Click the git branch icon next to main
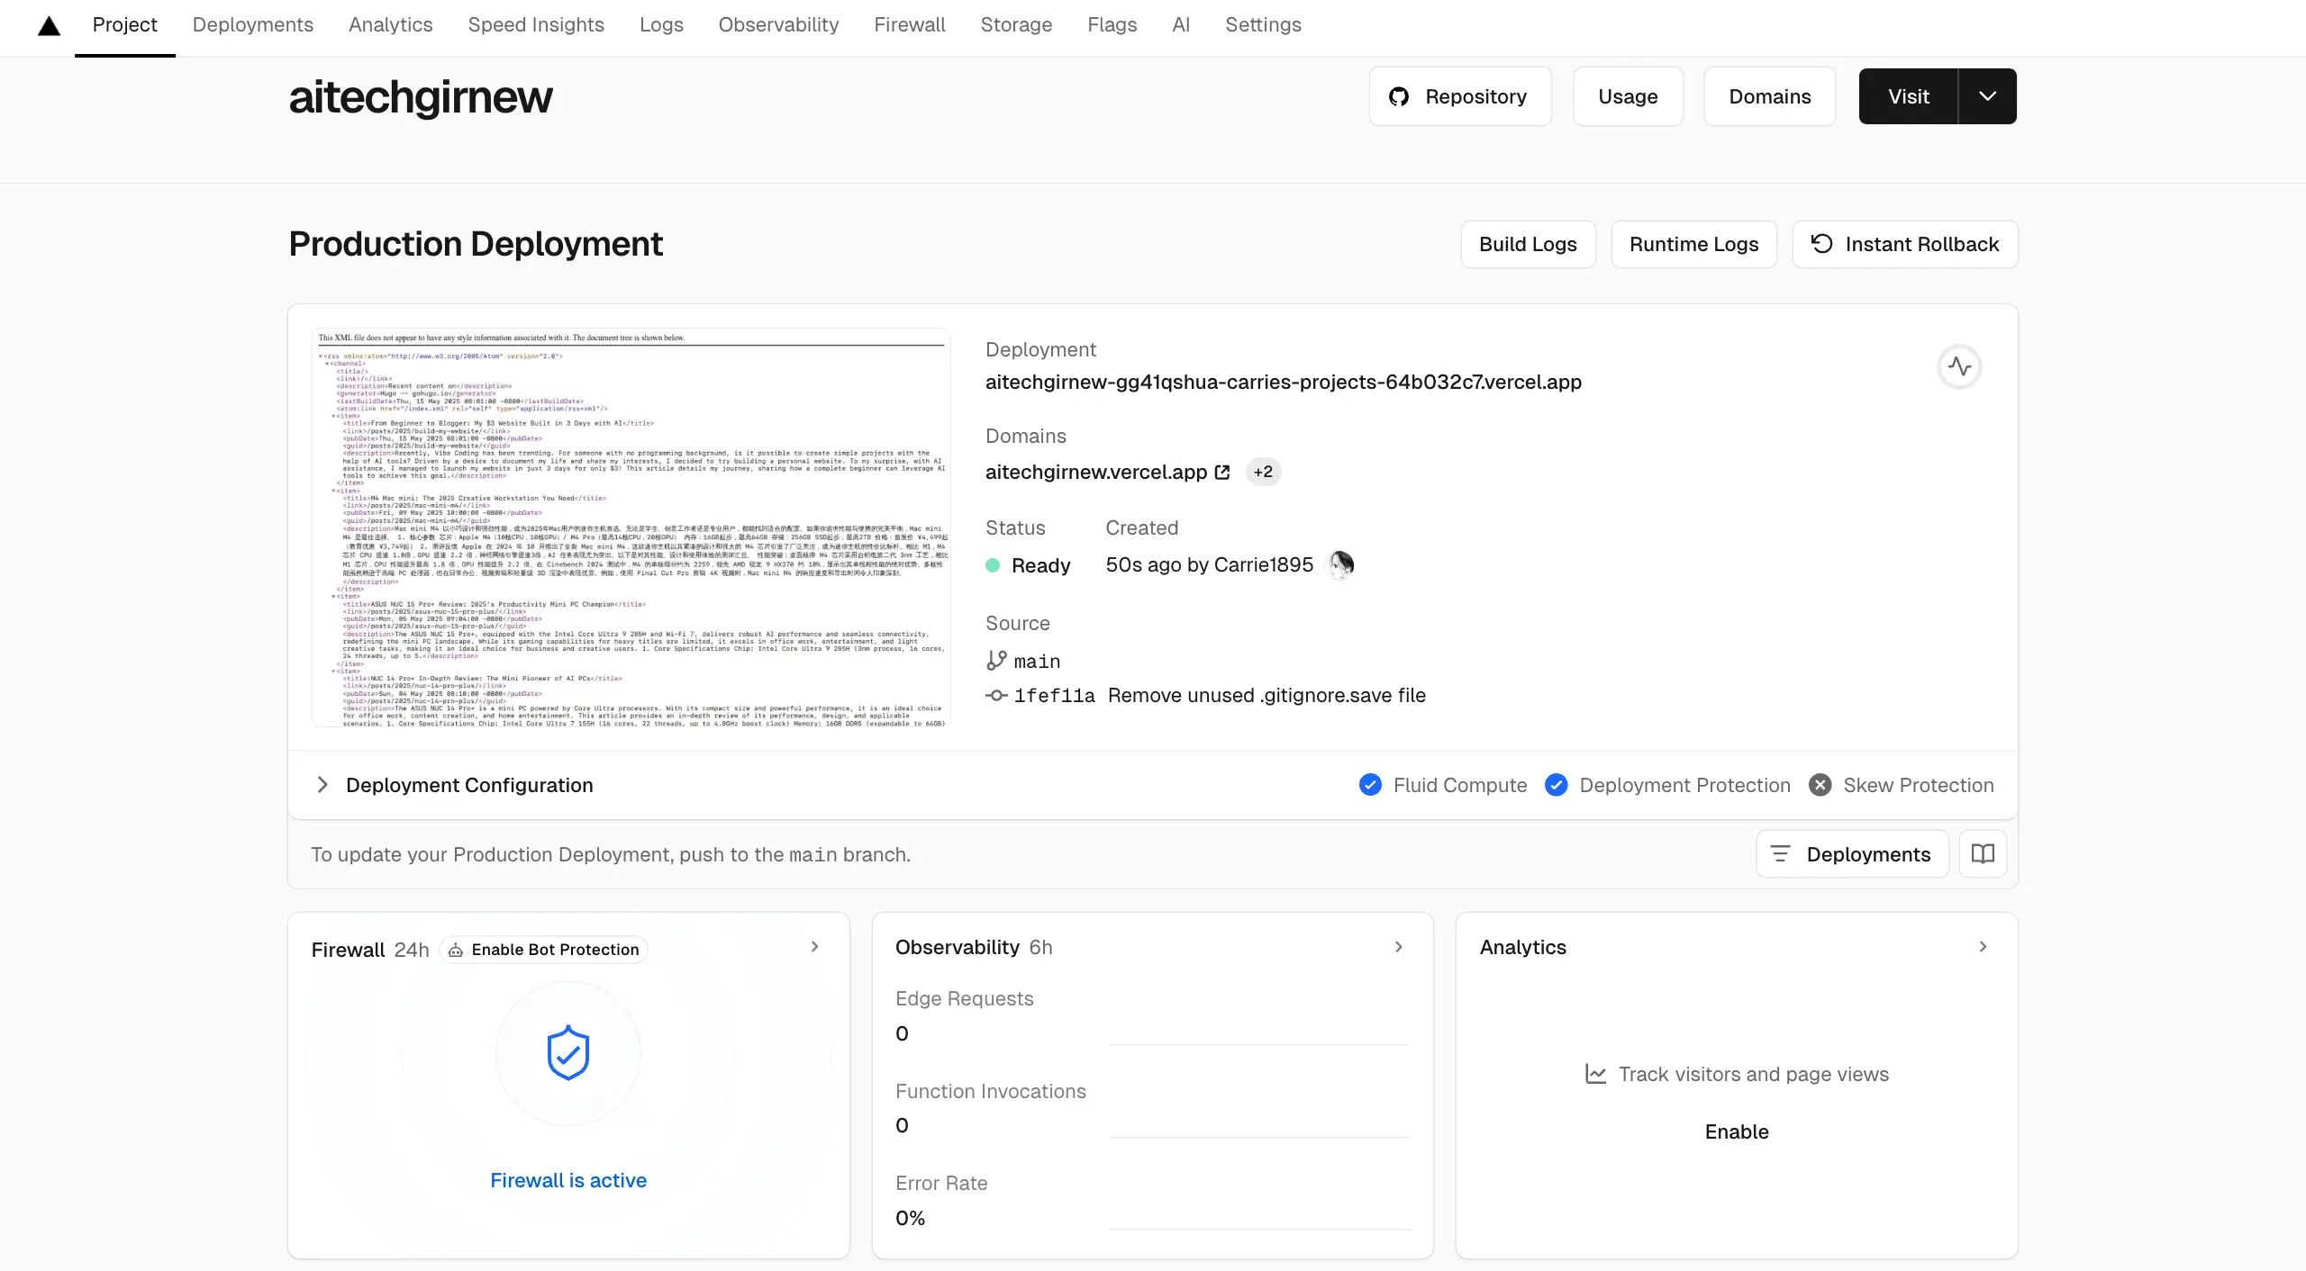2306x1271 pixels. click(996, 661)
